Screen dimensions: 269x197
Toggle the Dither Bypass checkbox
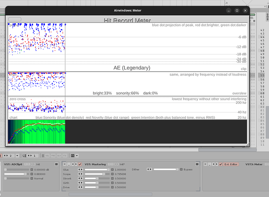tap(181, 169)
